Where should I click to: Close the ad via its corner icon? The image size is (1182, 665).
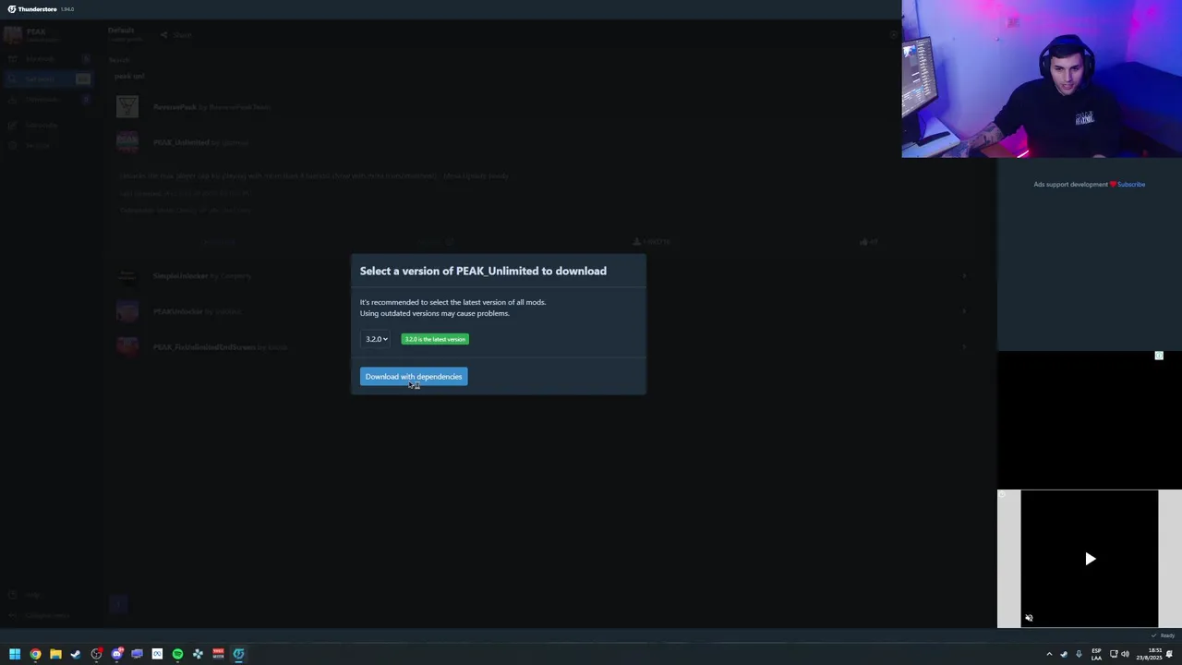(x=1159, y=356)
